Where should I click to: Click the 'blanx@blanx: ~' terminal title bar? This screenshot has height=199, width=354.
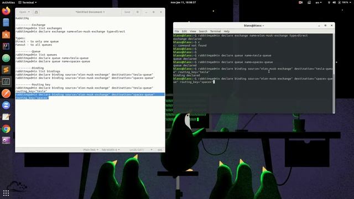[x=254, y=25]
